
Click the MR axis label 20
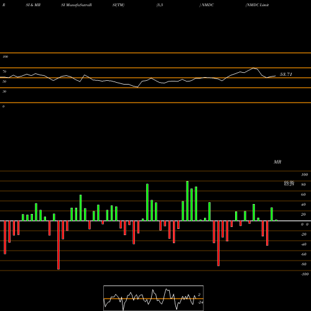click(x=304, y=215)
